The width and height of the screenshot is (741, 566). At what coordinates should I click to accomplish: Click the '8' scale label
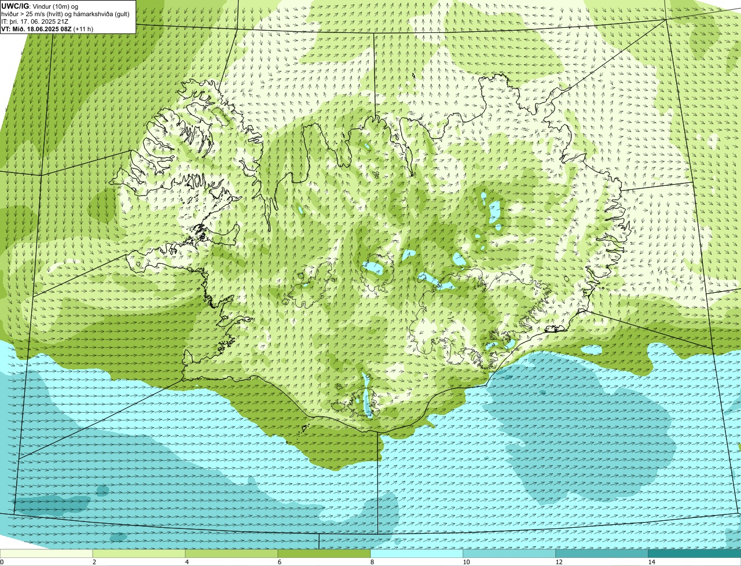pyautogui.click(x=372, y=562)
